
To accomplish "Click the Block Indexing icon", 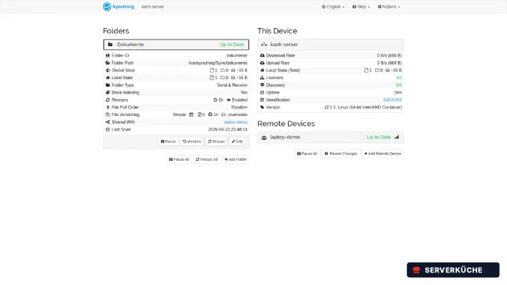I will 108,92.
